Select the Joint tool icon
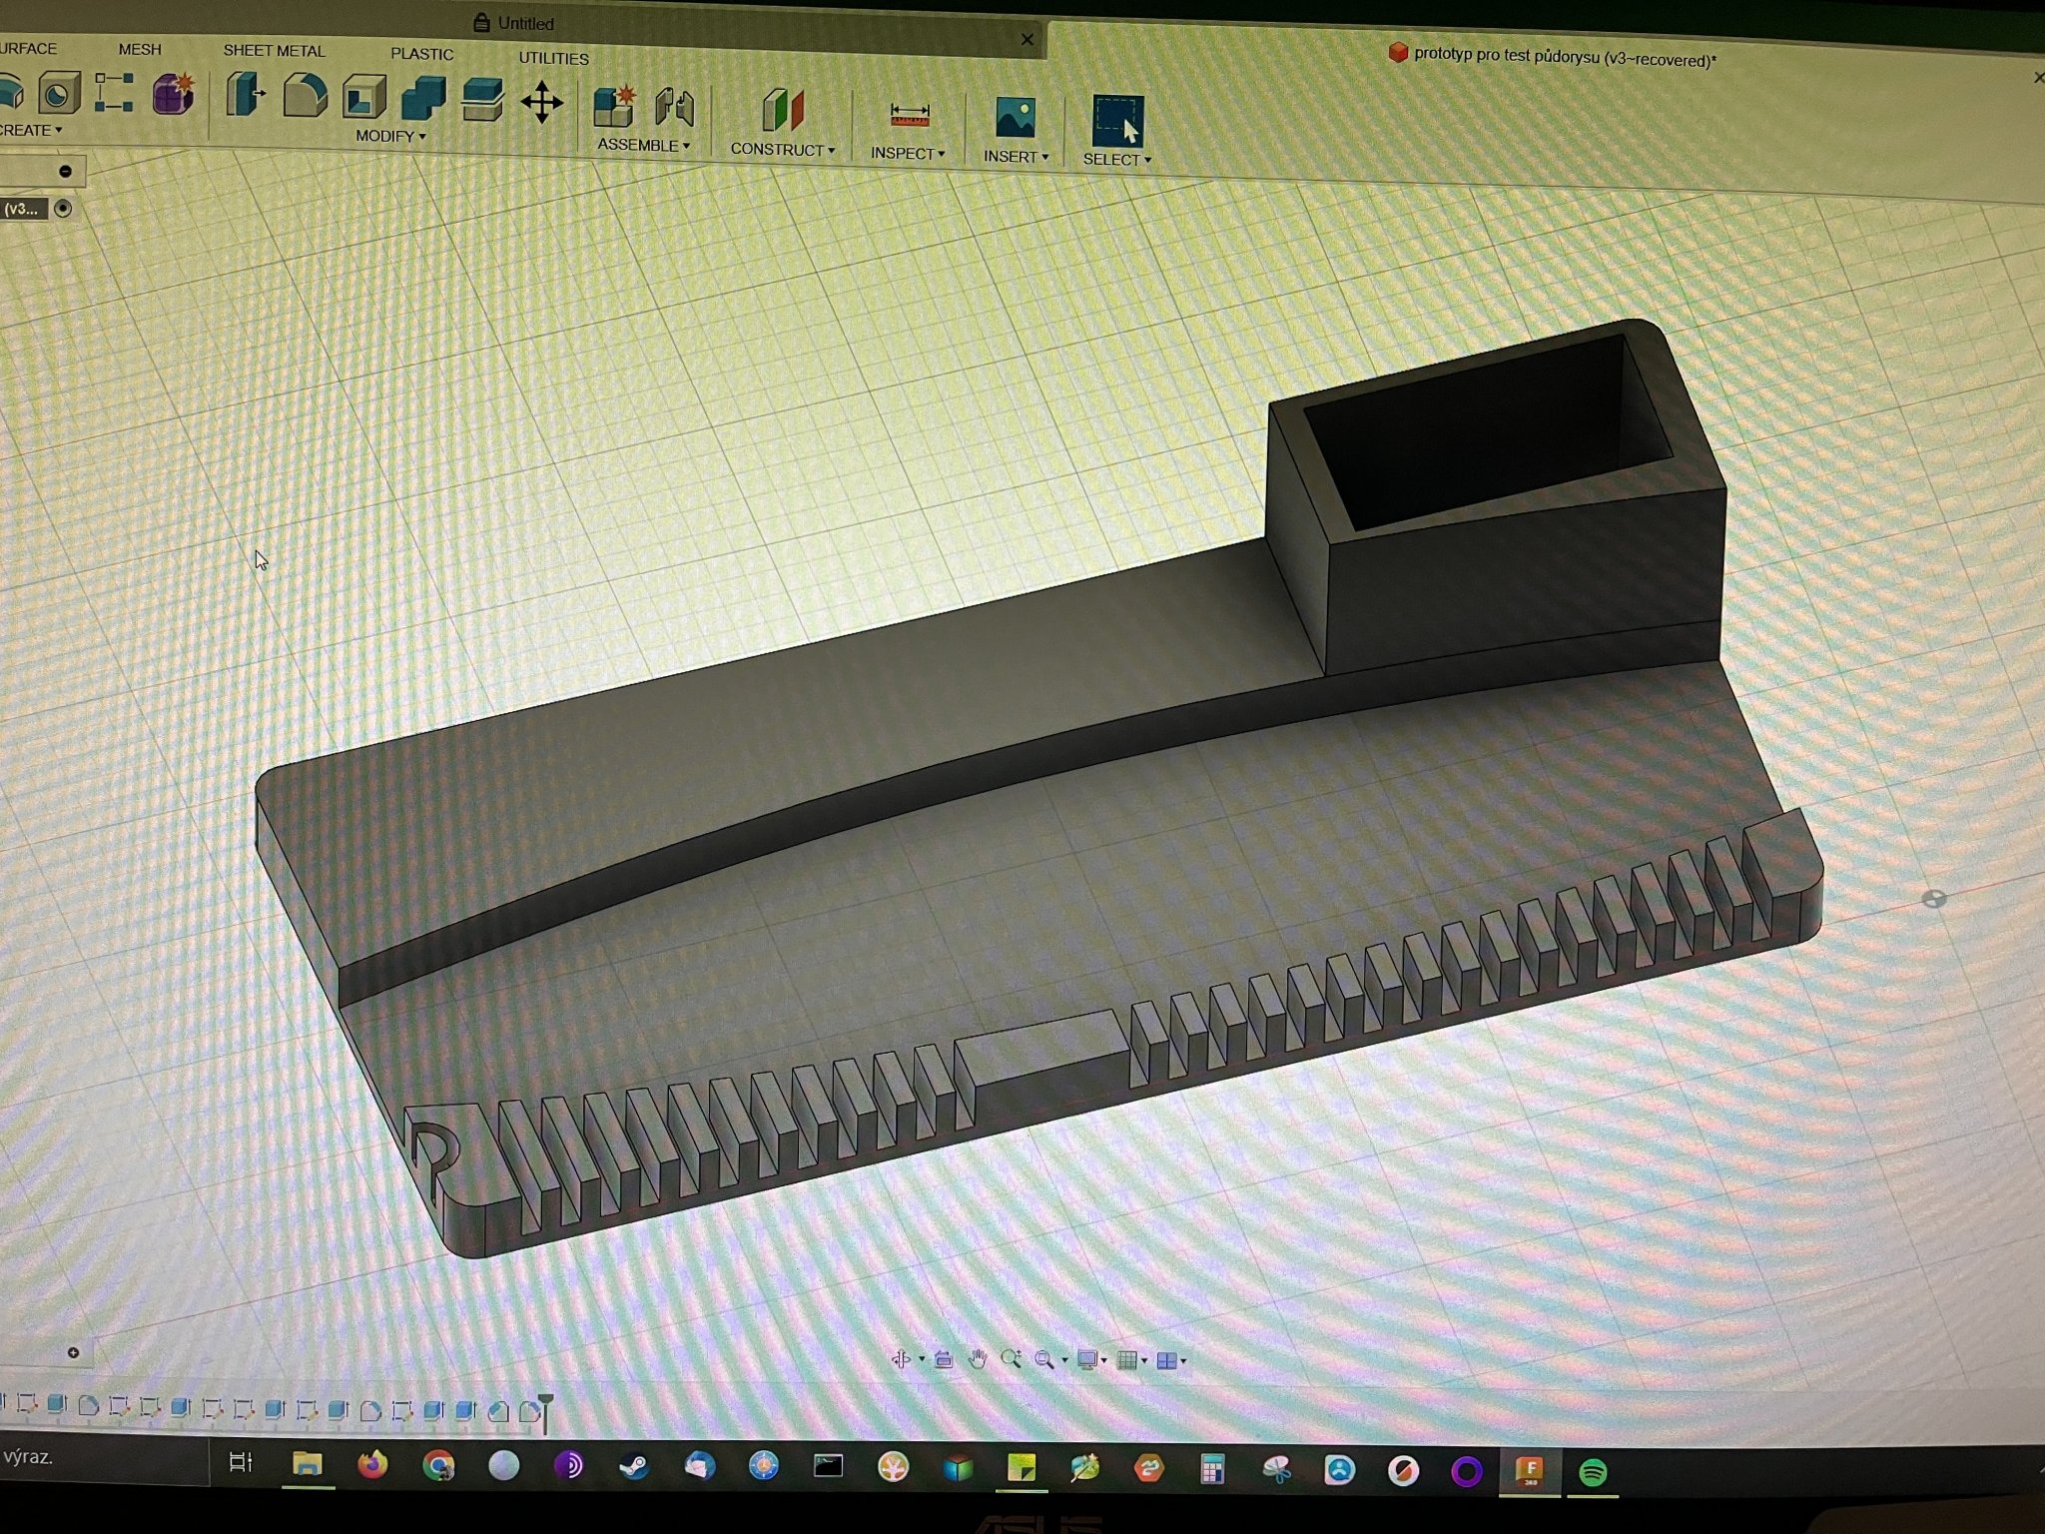Viewport: 2045px width, 1534px height. point(675,107)
